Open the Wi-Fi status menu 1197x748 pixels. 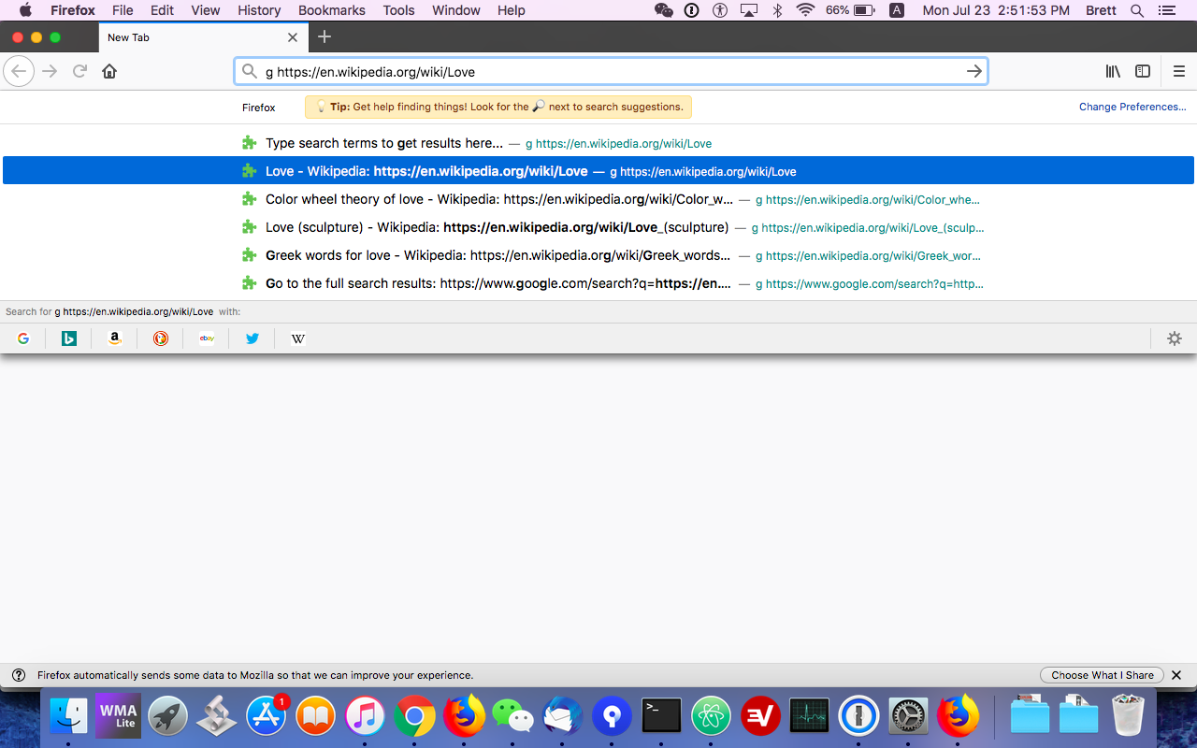(x=805, y=10)
